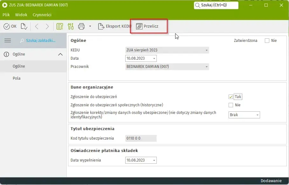Toggle the hamburger sidebar menu icon

point(8,41)
